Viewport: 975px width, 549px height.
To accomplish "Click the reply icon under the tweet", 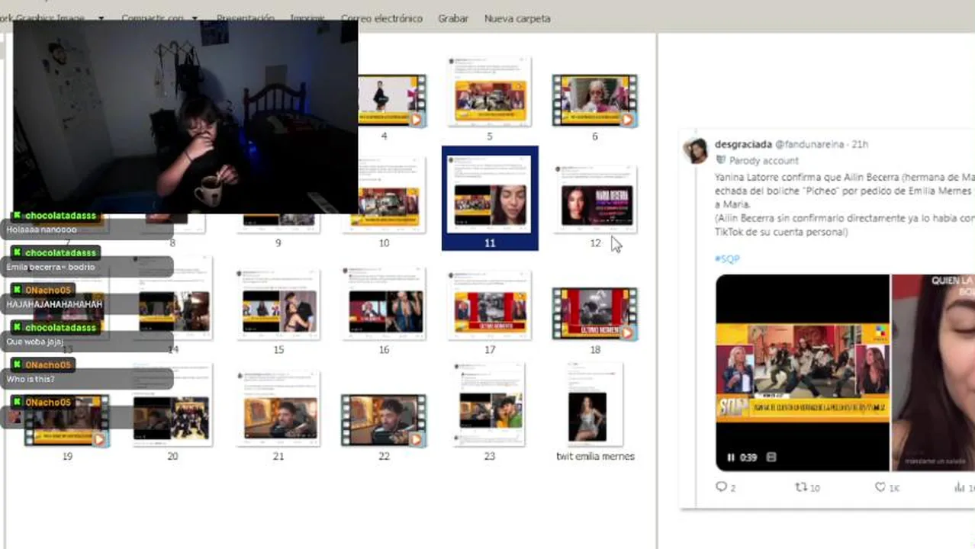I will (722, 486).
